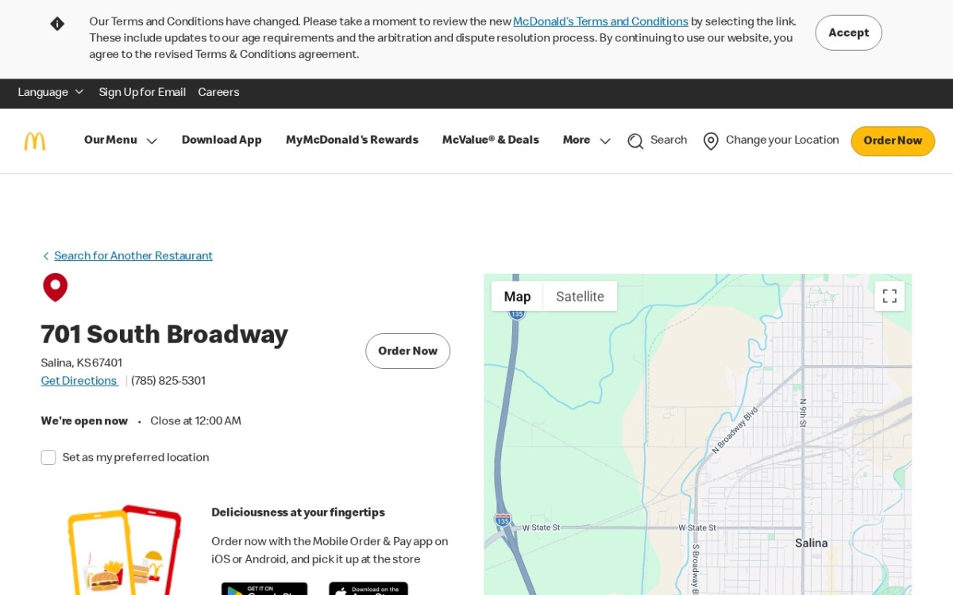This screenshot has width=953, height=595.
Task: Click the search magnifier icon
Action: [635, 141]
